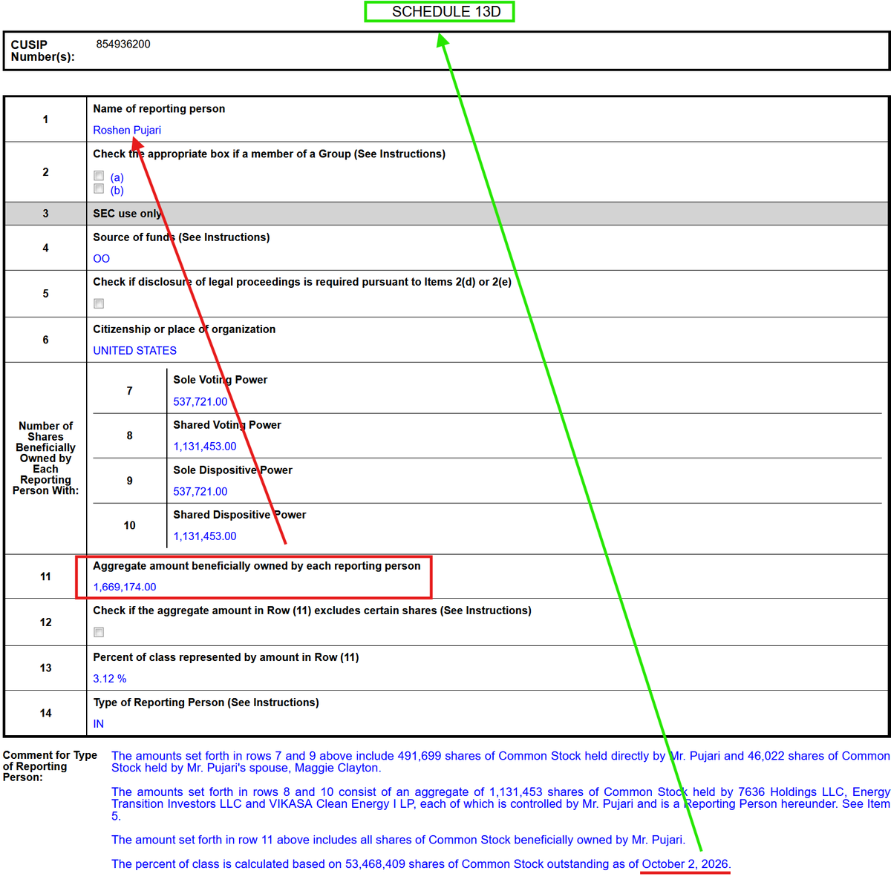Click the "Source of funds (See Instructions)" label
This screenshot has height=882, width=891.
pos(181,237)
